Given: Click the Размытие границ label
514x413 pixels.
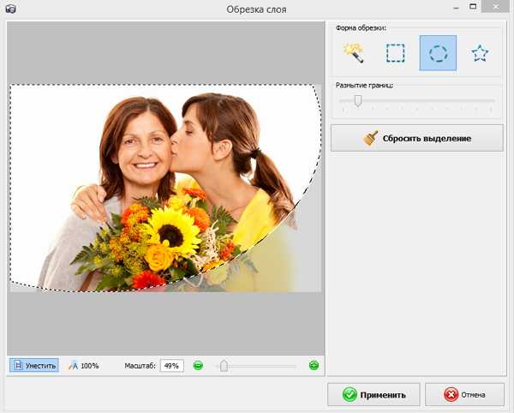Looking at the screenshot, I should tap(364, 85).
